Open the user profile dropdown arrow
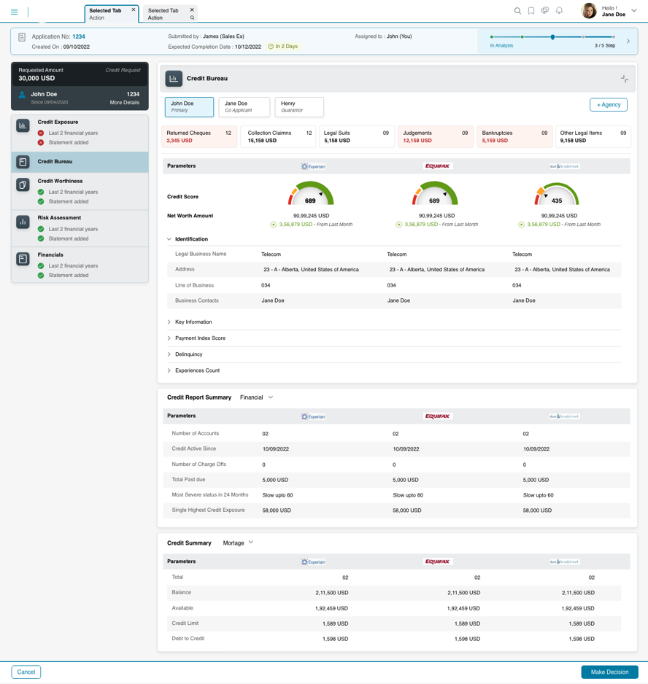The image size is (648, 684). (633, 11)
